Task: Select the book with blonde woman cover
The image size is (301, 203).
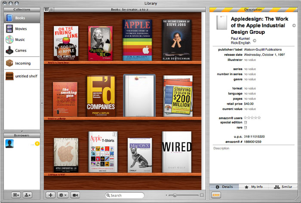Action: click(x=100, y=43)
